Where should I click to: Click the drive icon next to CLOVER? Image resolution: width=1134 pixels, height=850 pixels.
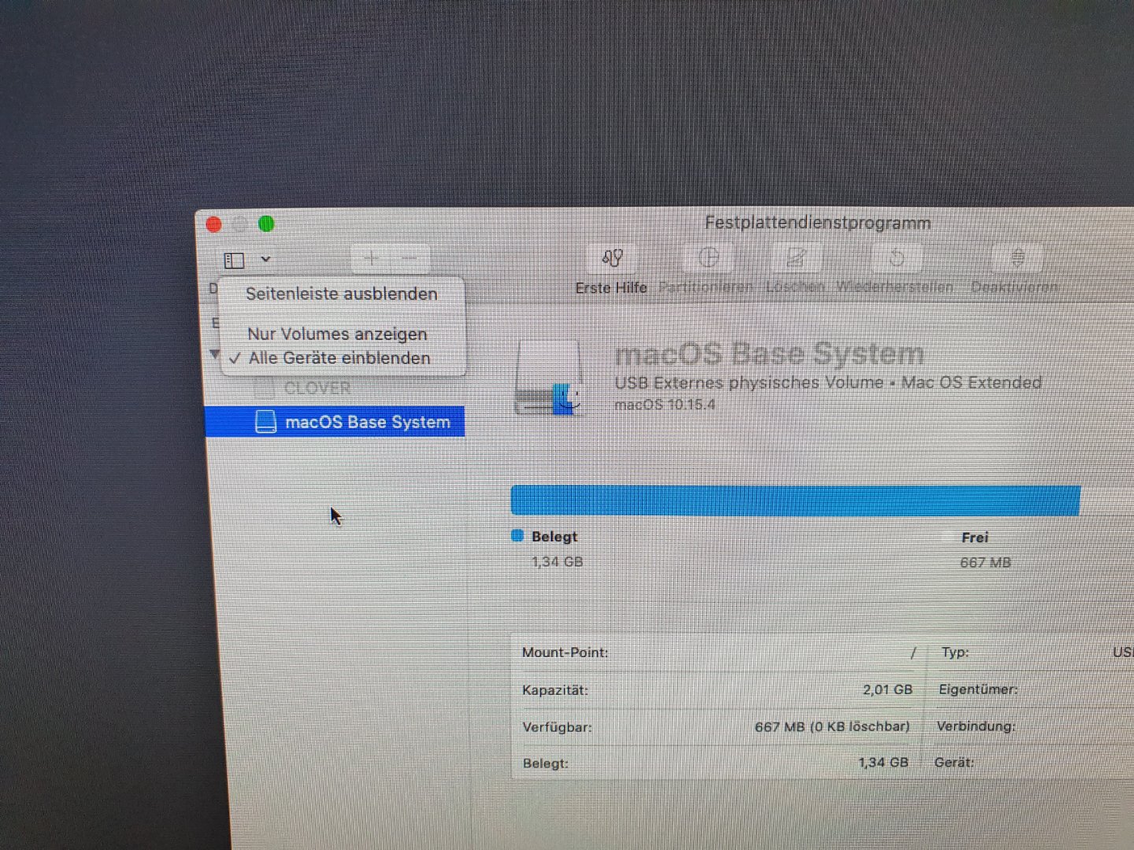pyautogui.click(x=265, y=388)
